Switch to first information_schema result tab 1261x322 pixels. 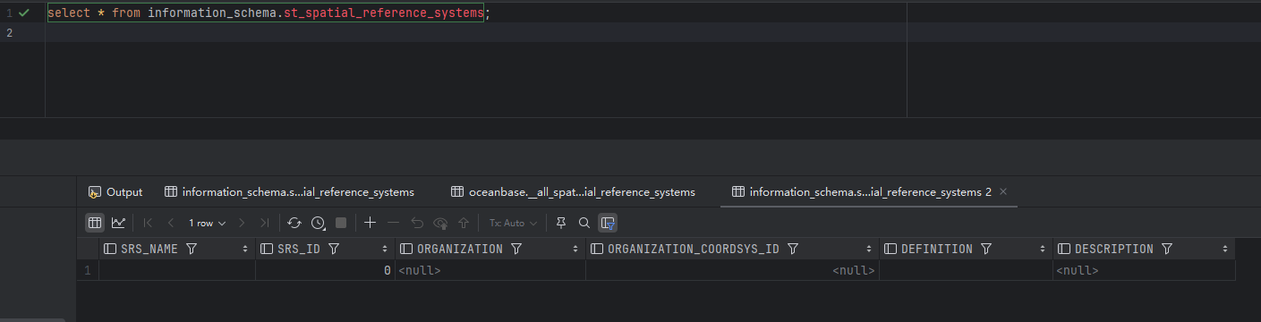click(x=290, y=191)
